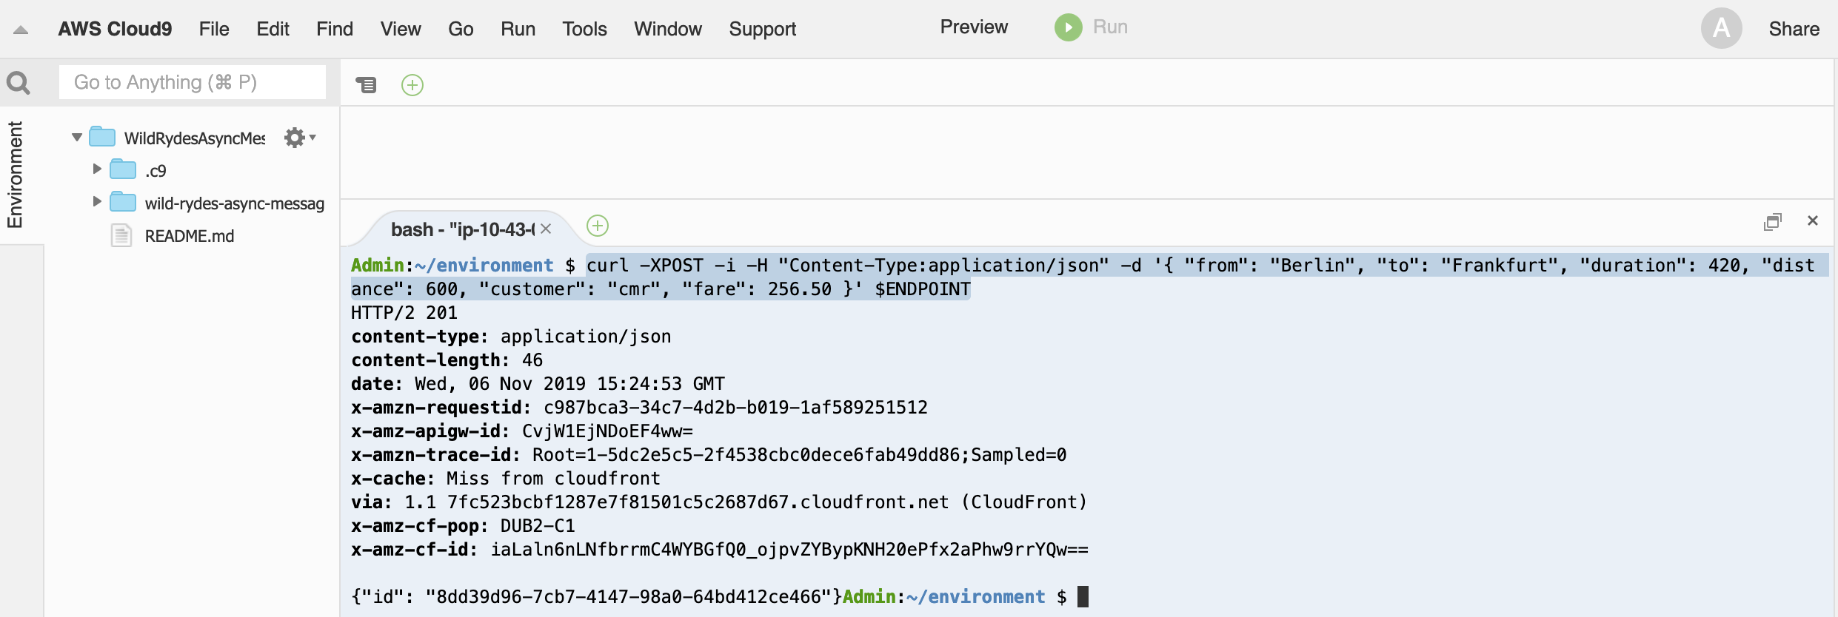1838x617 pixels.
Task: Expand the .c9 folder
Action: coord(97,169)
